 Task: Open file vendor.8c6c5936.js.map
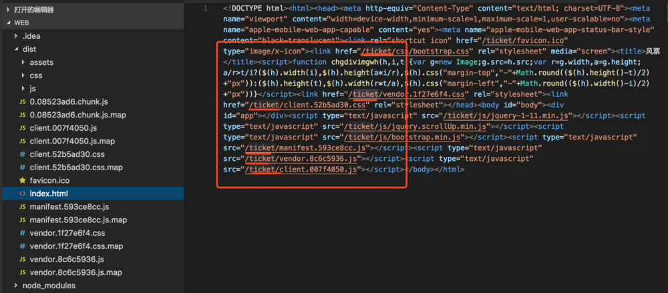tap(76, 272)
